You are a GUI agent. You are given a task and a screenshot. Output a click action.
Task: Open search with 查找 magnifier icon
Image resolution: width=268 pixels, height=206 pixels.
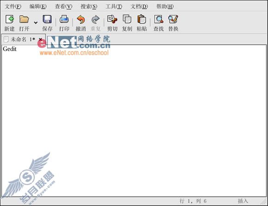point(158,19)
